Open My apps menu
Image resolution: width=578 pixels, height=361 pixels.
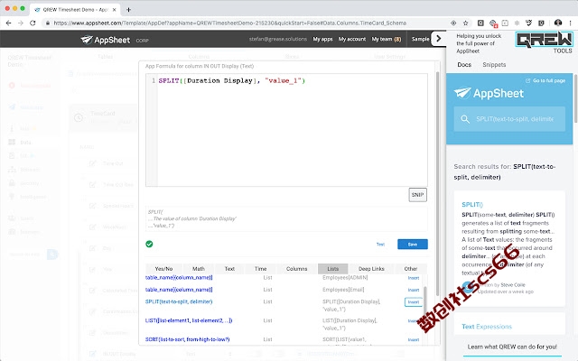click(x=322, y=39)
